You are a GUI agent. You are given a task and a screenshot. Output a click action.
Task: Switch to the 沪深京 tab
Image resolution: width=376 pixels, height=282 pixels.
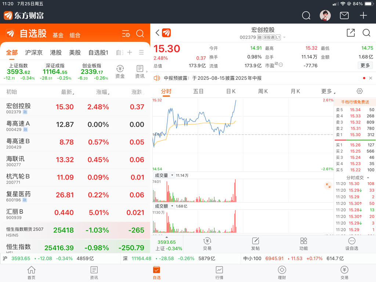coord(34,53)
